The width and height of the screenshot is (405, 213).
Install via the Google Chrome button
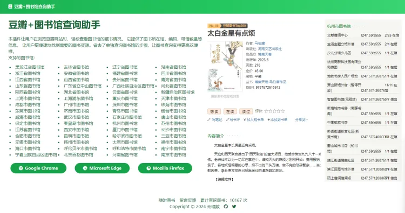(38, 168)
